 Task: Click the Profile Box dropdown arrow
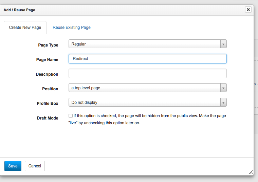click(223, 103)
